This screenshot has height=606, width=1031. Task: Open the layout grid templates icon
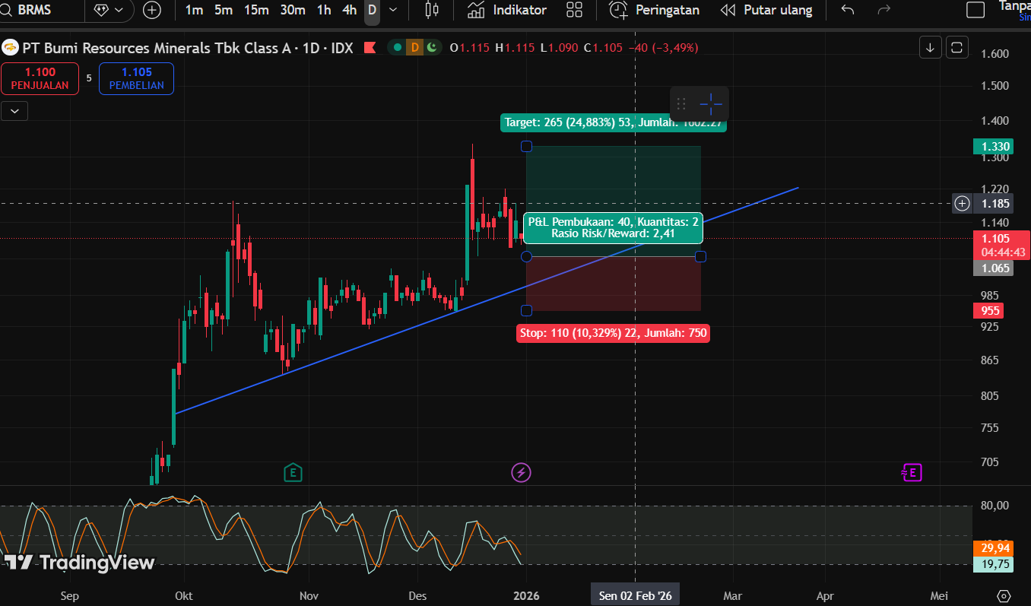click(x=575, y=10)
